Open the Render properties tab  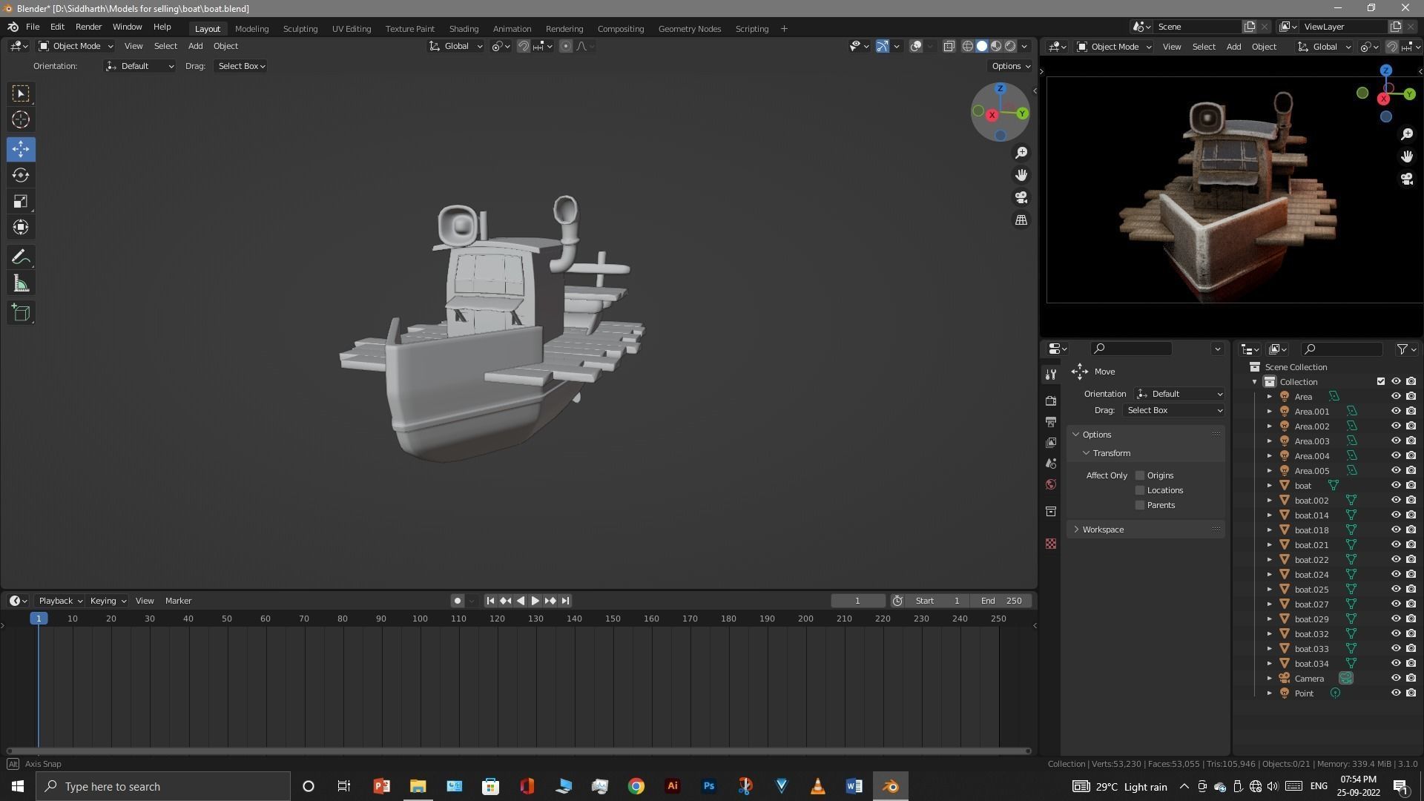[1050, 400]
